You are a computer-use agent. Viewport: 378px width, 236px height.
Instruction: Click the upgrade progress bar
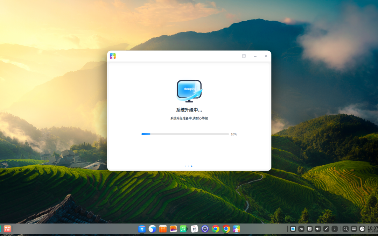[x=185, y=134]
